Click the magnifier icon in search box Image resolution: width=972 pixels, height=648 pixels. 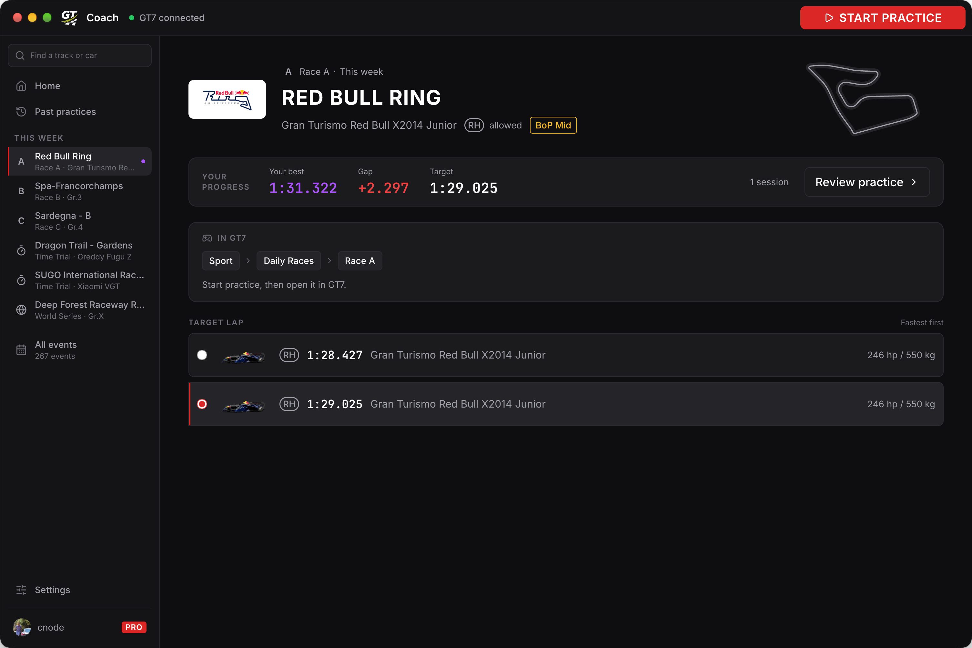20,56
